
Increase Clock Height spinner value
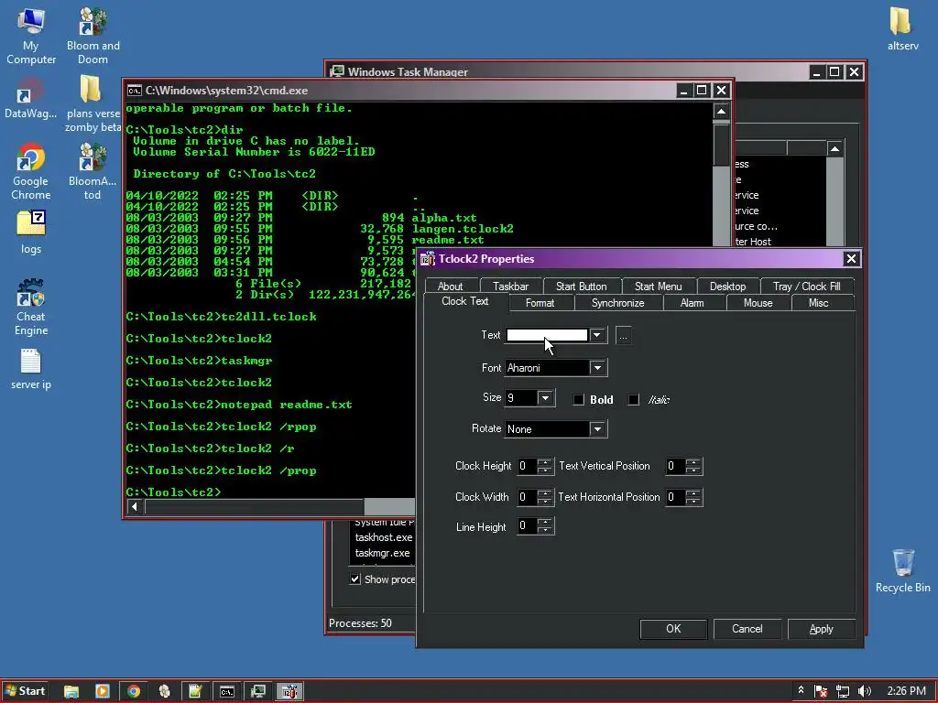(544, 462)
